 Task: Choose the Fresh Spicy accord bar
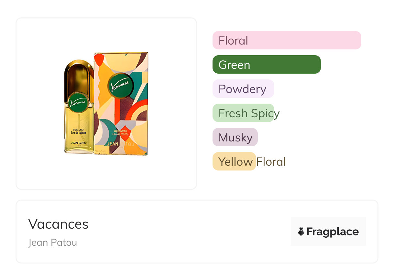click(x=243, y=113)
